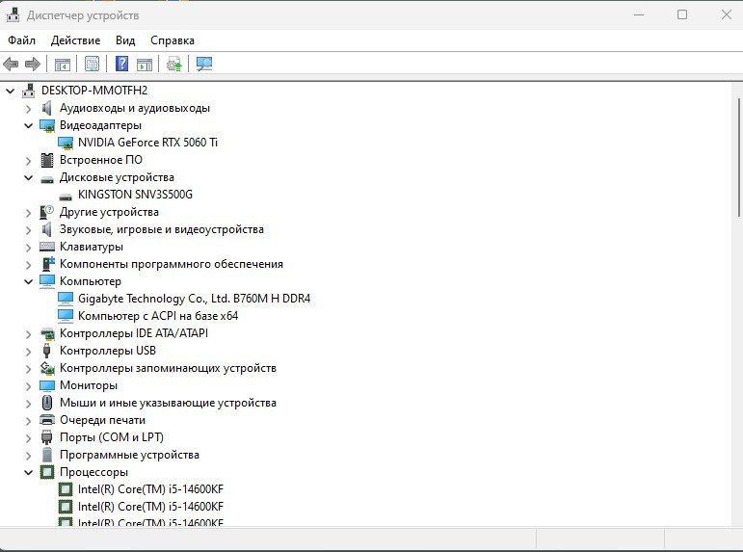The image size is (743, 552).
Task: Click the Update driver toolbar icon
Action: point(173,64)
